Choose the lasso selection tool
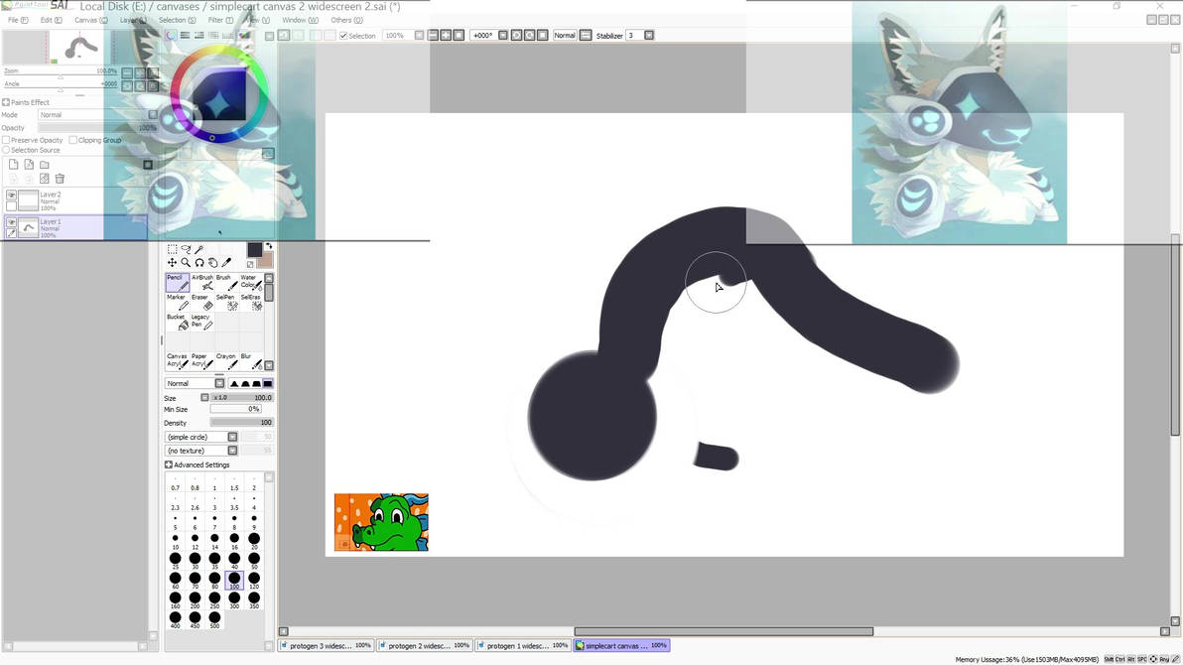 [186, 249]
